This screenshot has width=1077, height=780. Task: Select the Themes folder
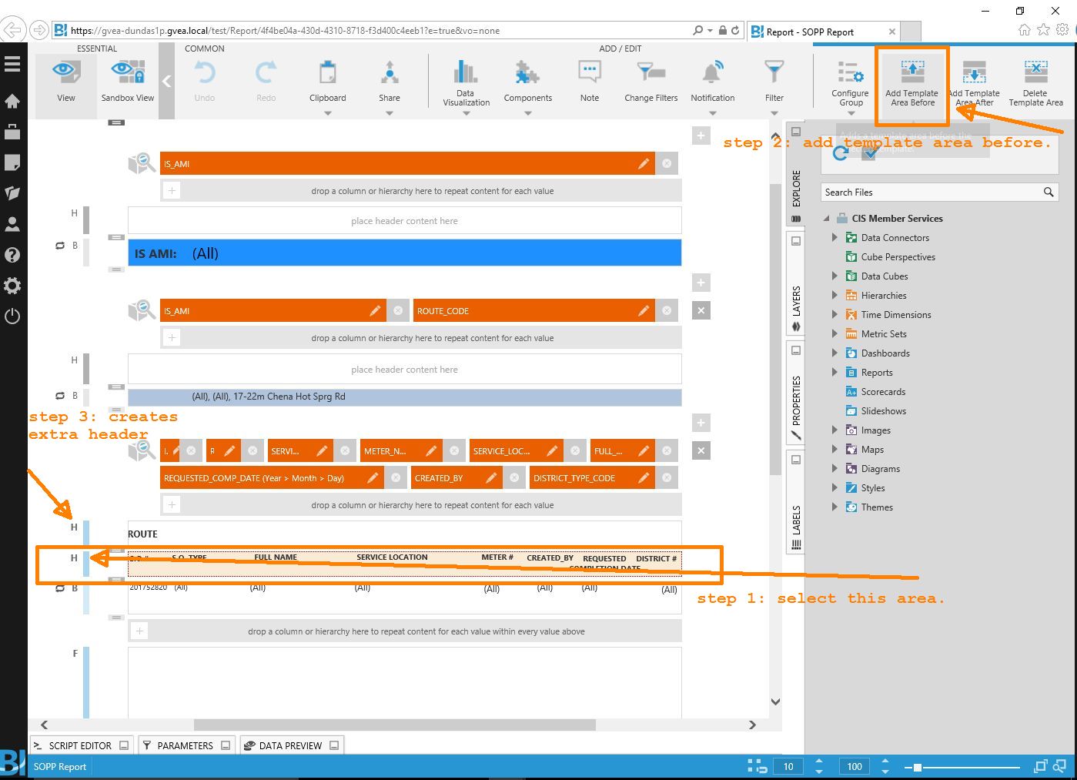(876, 507)
